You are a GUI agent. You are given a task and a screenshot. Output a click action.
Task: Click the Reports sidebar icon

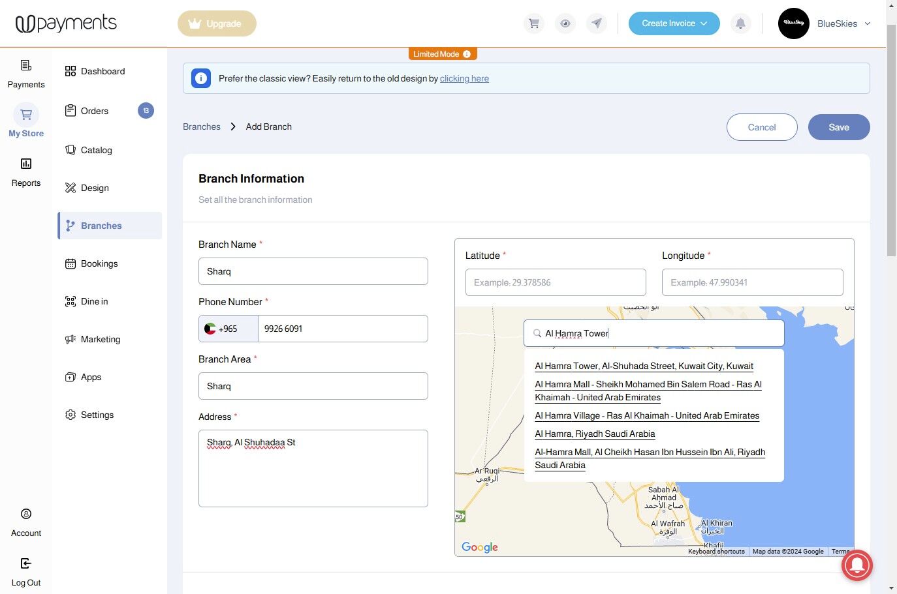(26, 164)
